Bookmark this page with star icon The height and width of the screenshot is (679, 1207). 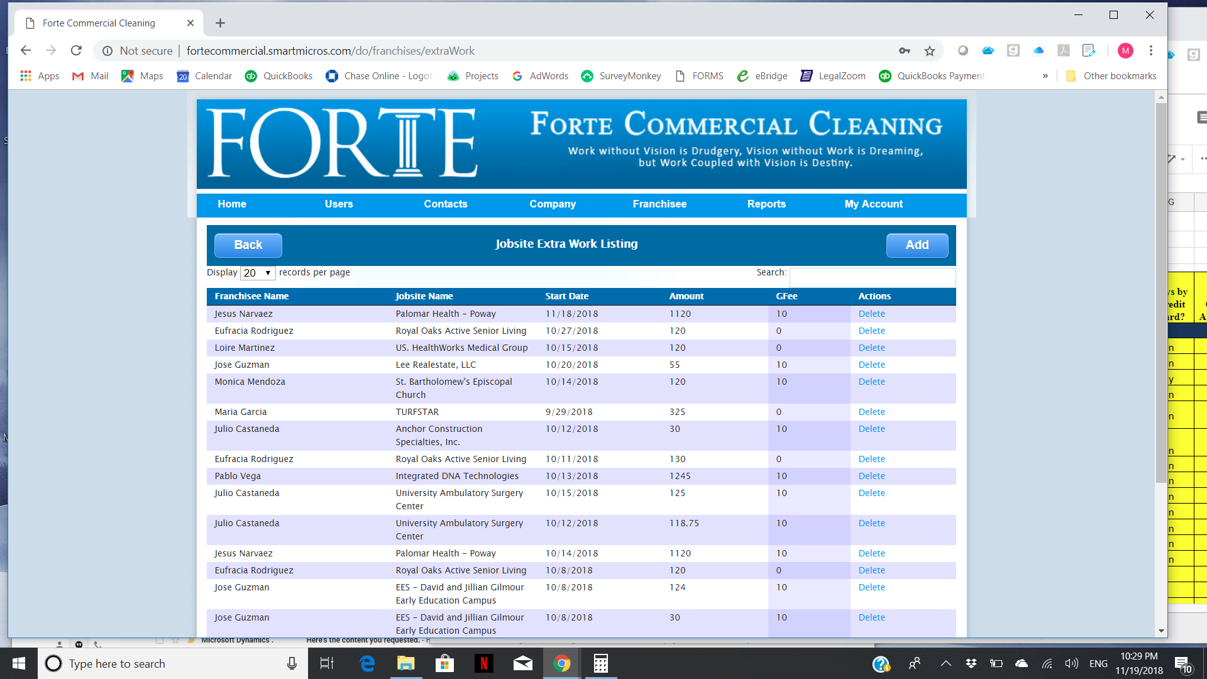930,51
